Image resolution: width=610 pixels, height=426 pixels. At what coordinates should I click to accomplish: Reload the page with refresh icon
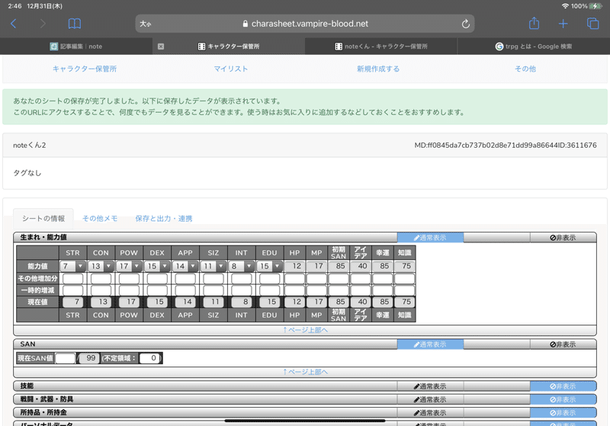[465, 24]
